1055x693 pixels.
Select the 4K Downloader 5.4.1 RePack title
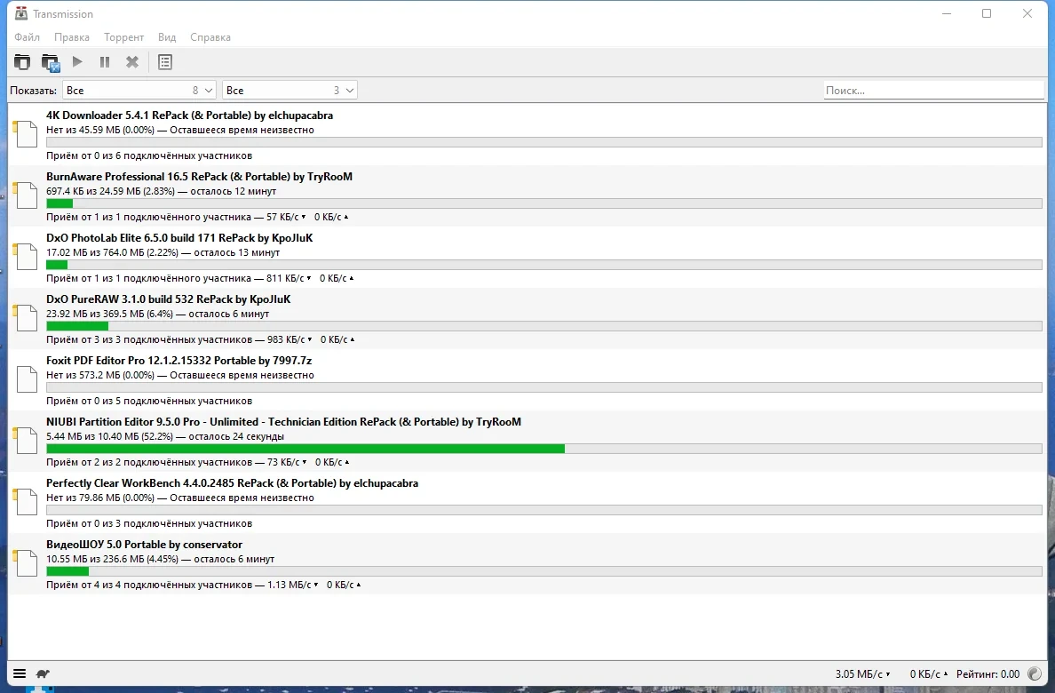click(190, 115)
